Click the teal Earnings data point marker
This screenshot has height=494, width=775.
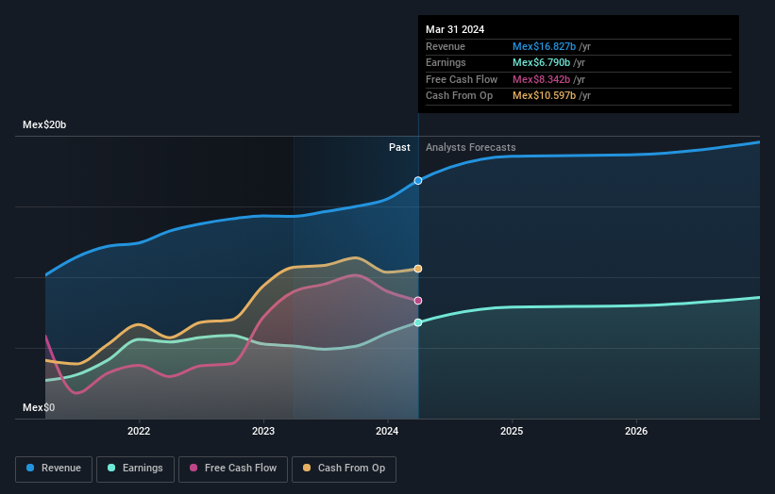418,322
